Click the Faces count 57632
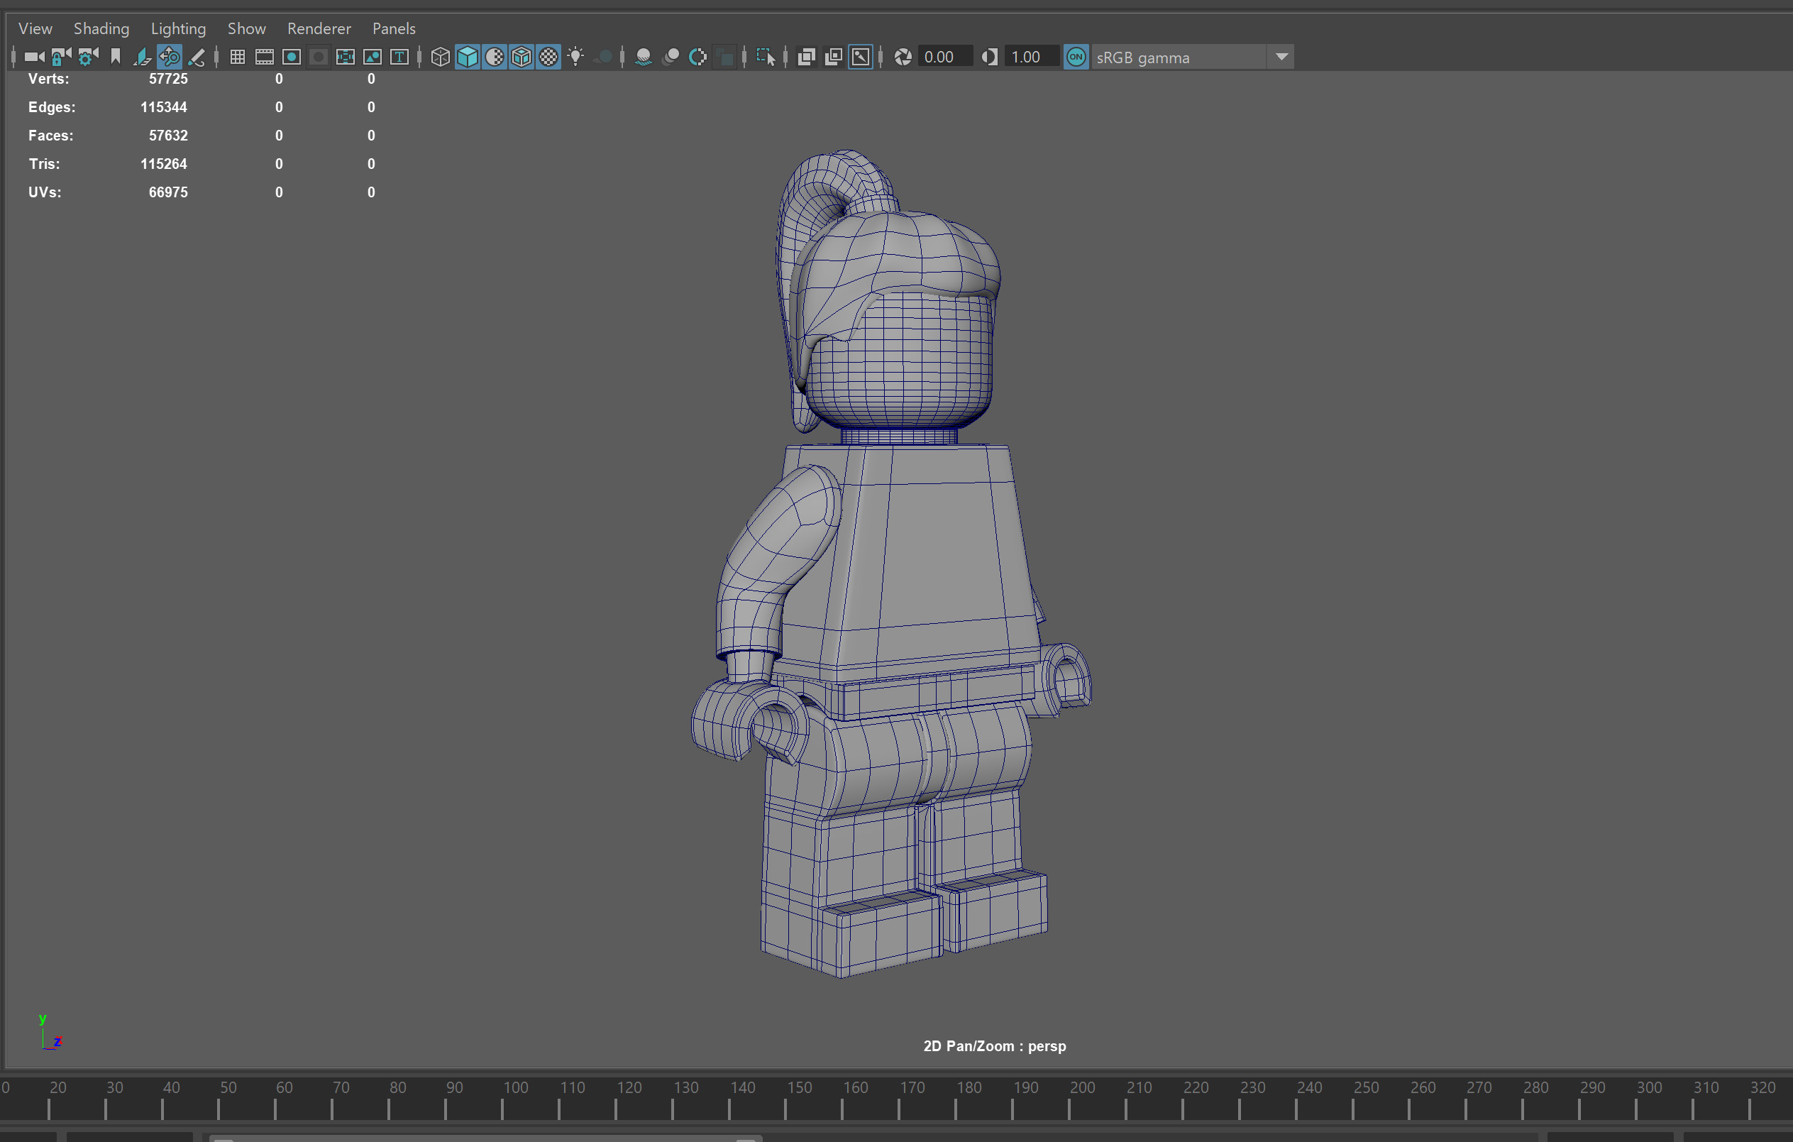Image resolution: width=1793 pixels, height=1142 pixels. pos(168,136)
